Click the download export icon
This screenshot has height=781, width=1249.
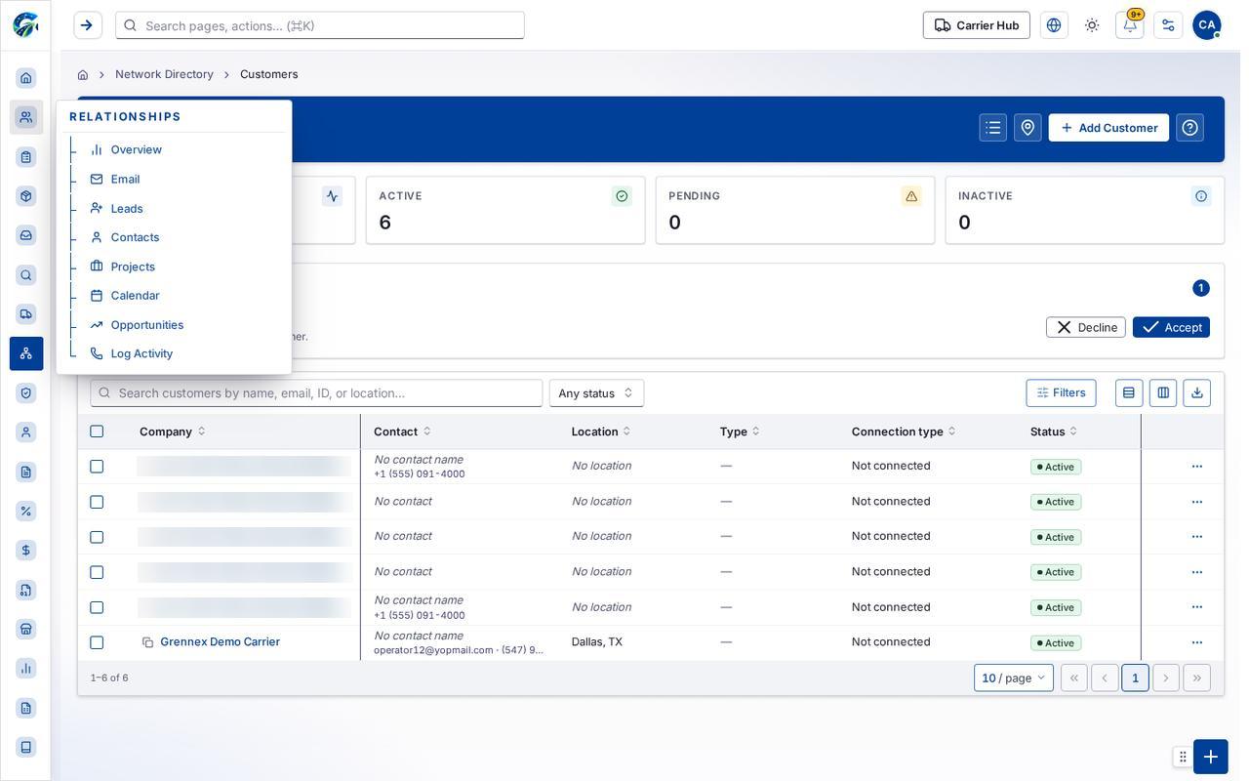click(1197, 393)
